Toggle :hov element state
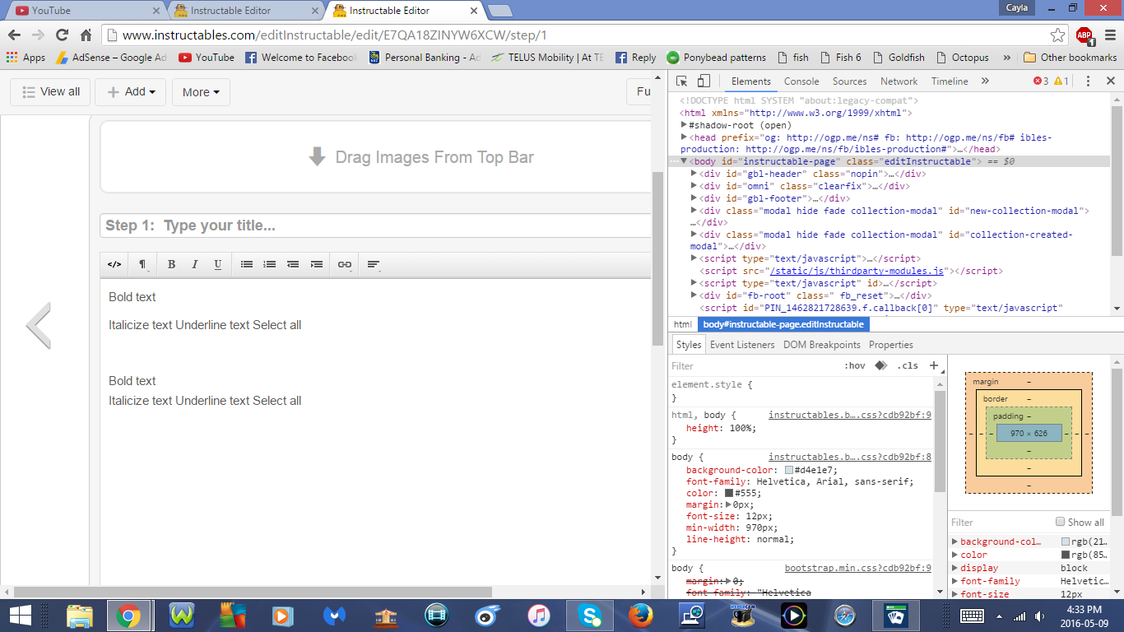This screenshot has height=632, width=1124. click(x=855, y=366)
